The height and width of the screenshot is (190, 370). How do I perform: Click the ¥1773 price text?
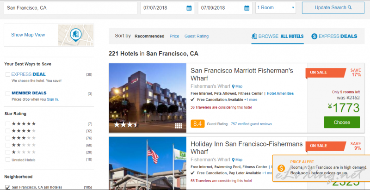pos(344,108)
